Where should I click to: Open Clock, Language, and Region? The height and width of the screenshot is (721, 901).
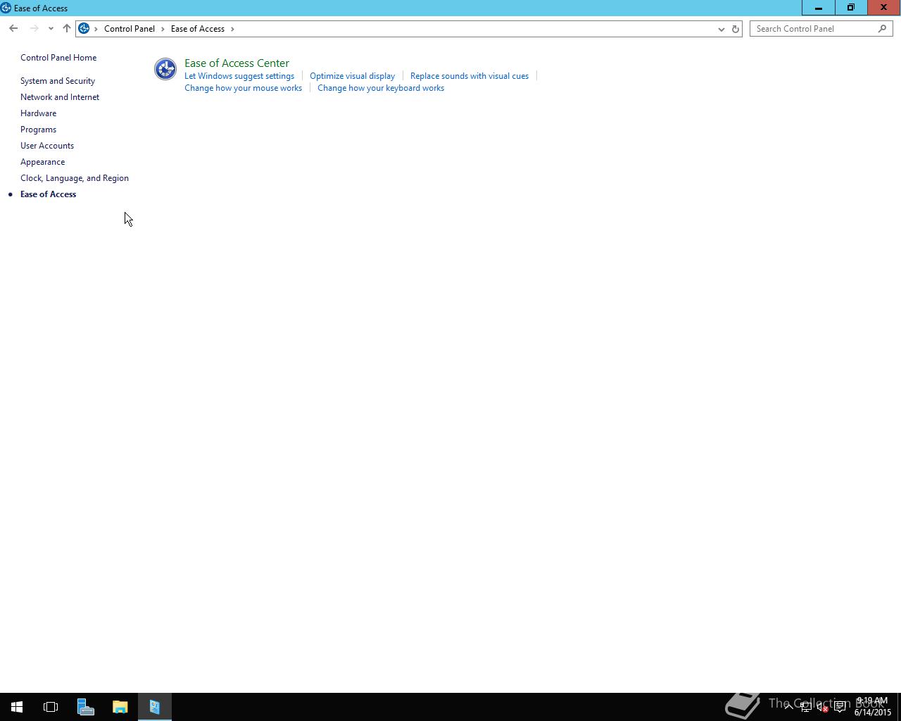click(75, 178)
